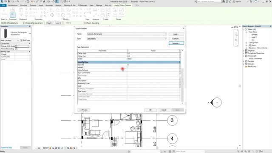Select Level 1 in Project Browser

(254, 37)
